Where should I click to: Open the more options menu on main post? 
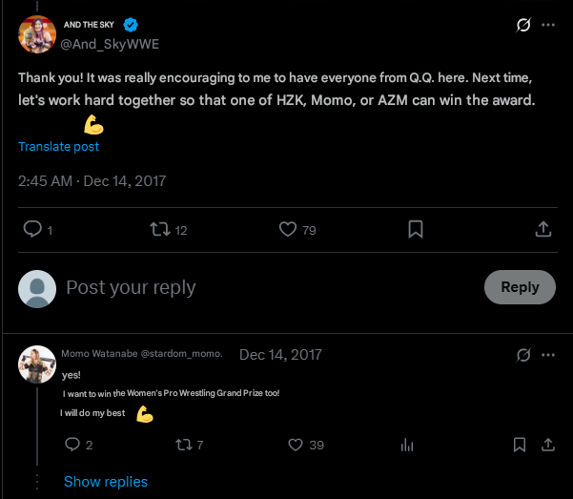548,26
